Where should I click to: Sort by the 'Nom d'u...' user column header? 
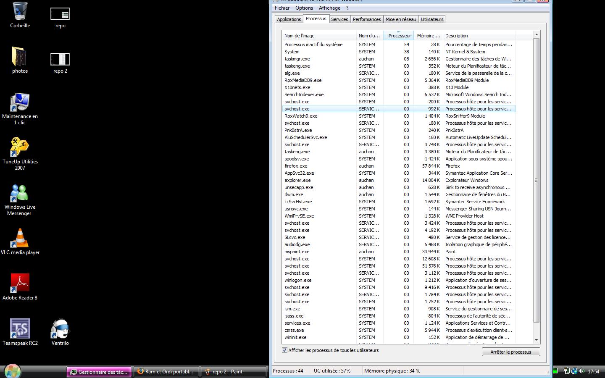tap(370, 36)
